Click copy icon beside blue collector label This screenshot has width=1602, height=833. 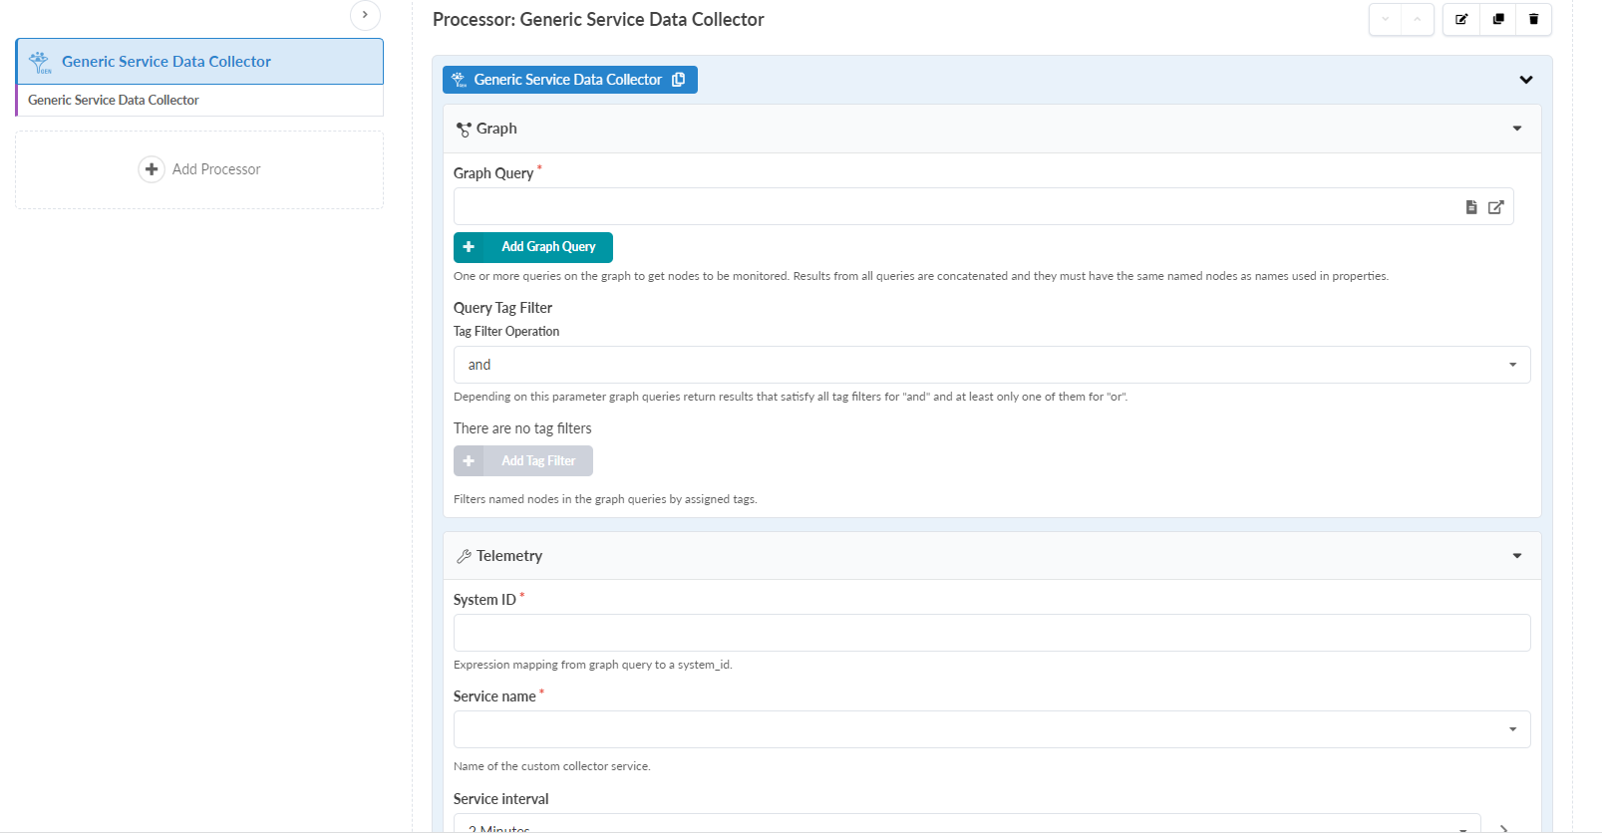point(679,80)
